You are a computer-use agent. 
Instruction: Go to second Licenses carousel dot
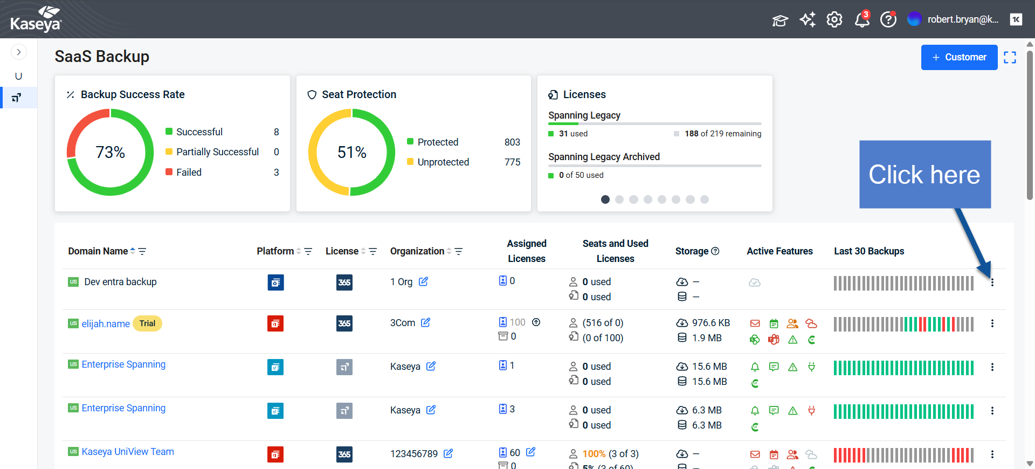pos(619,199)
